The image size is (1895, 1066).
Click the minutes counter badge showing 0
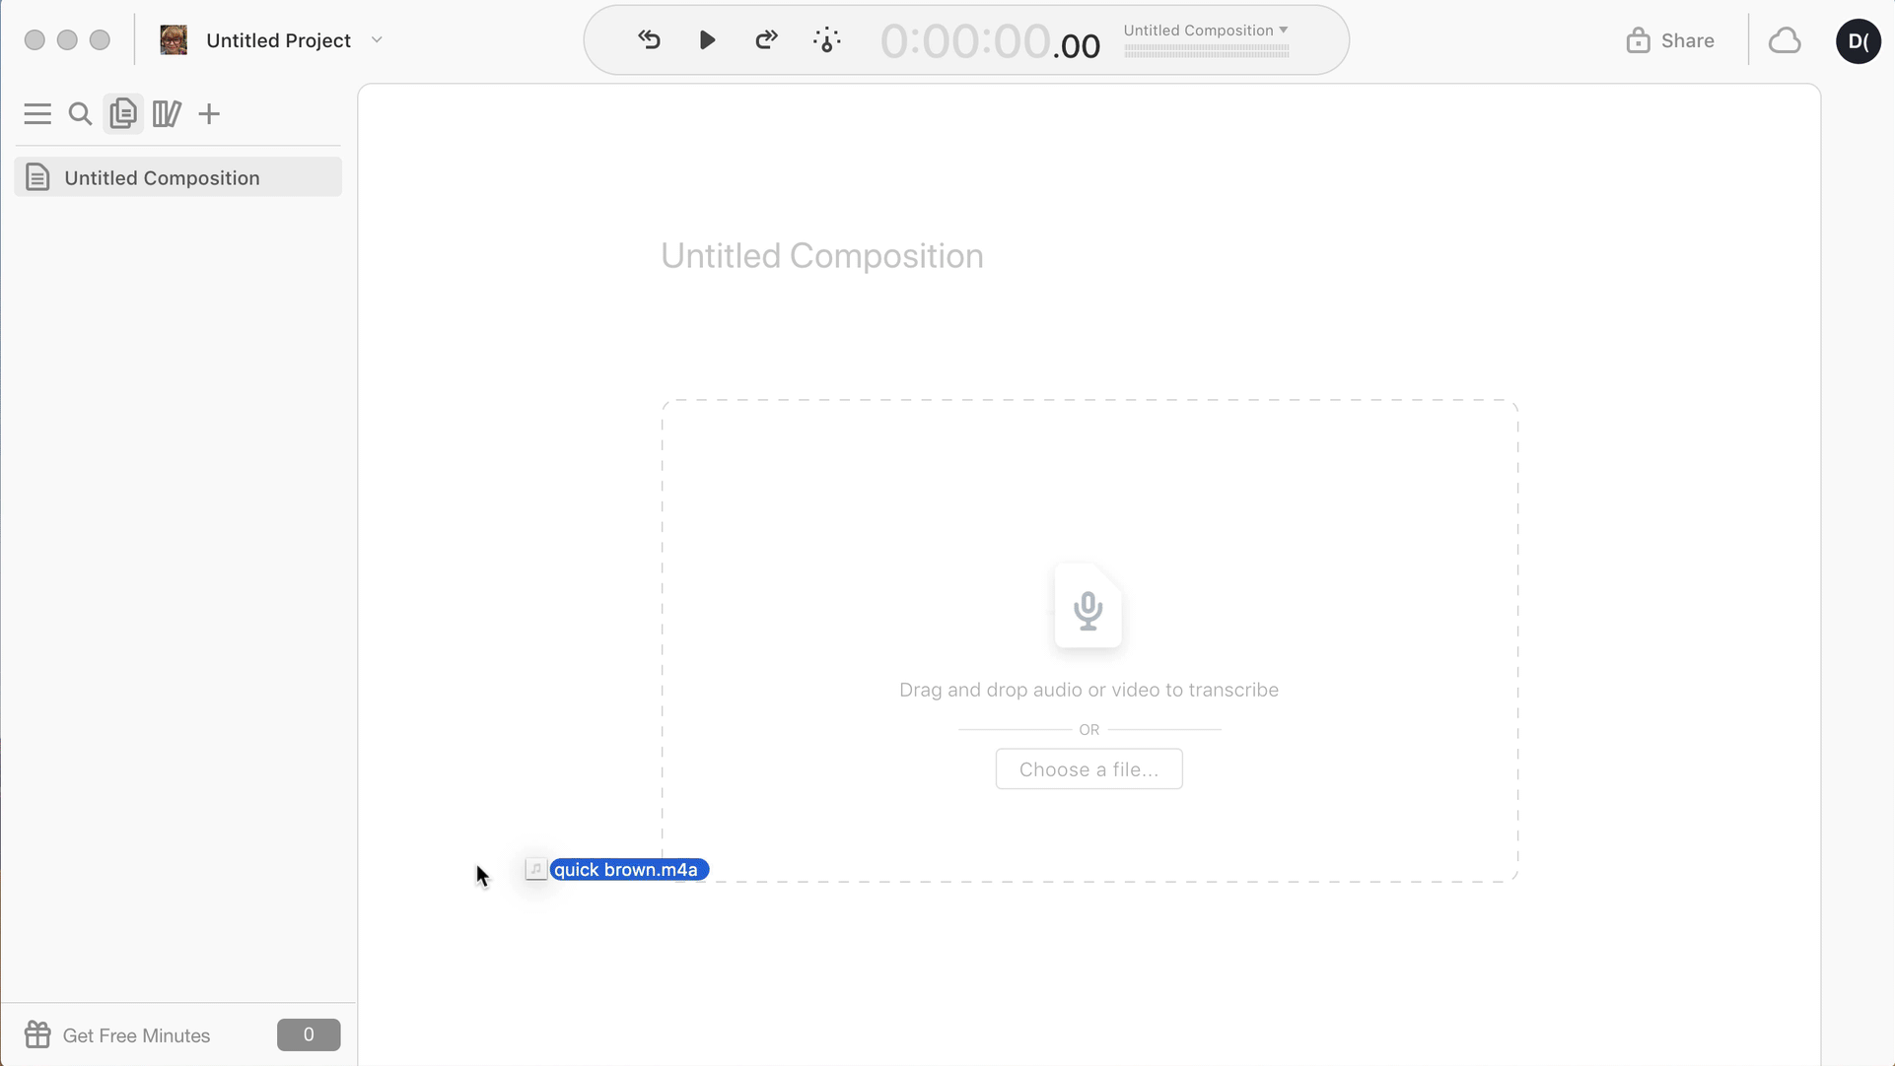click(x=309, y=1034)
